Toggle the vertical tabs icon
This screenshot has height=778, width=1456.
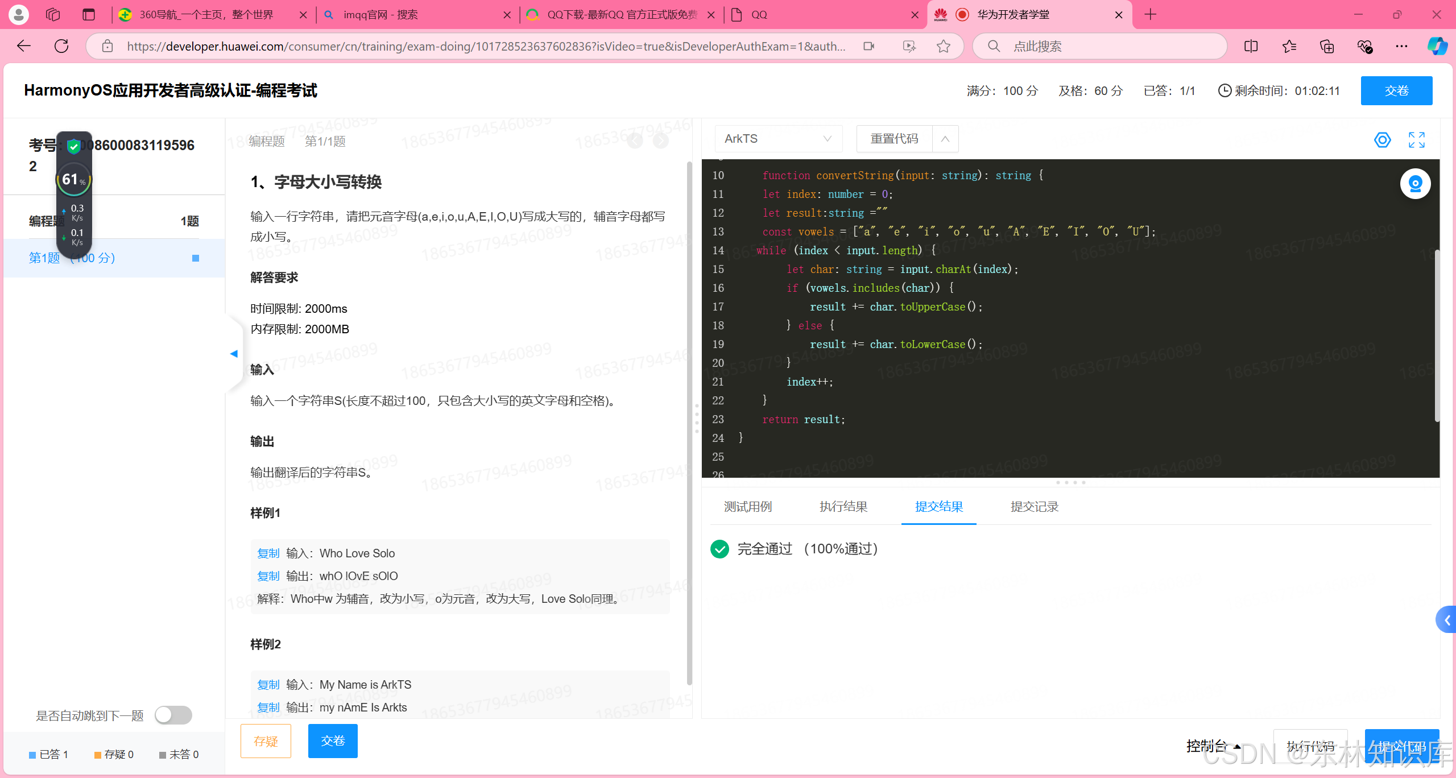point(89,15)
